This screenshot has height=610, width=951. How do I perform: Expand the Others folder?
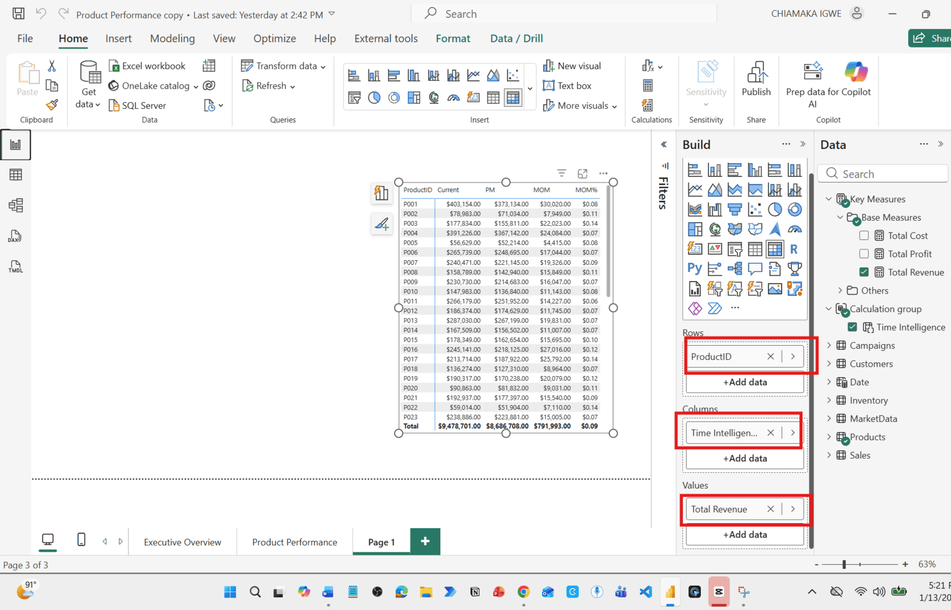[840, 290]
